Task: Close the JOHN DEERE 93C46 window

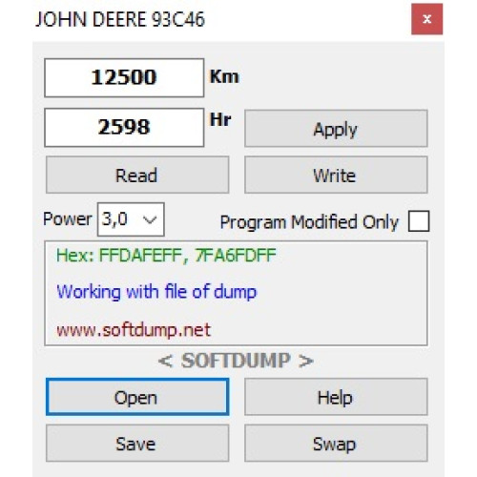Action: tap(426, 19)
